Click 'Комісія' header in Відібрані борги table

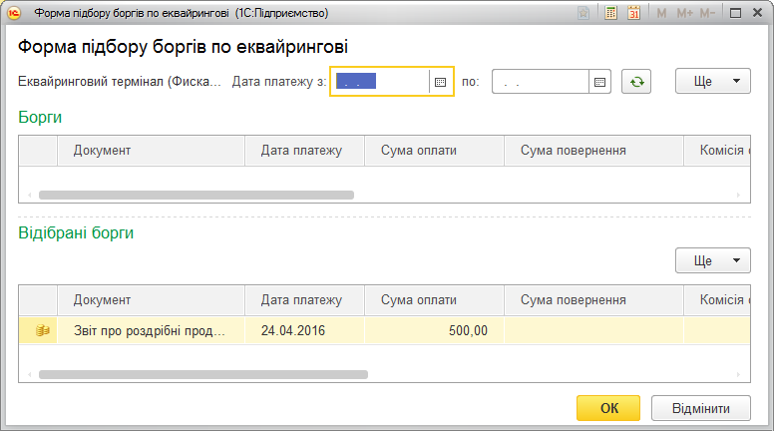(717, 300)
